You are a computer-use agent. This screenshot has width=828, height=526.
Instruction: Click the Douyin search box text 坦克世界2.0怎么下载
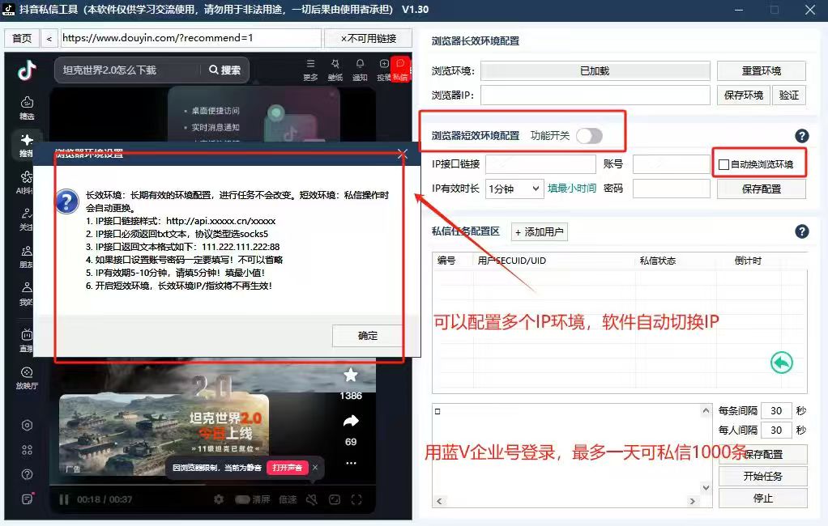tap(109, 70)
